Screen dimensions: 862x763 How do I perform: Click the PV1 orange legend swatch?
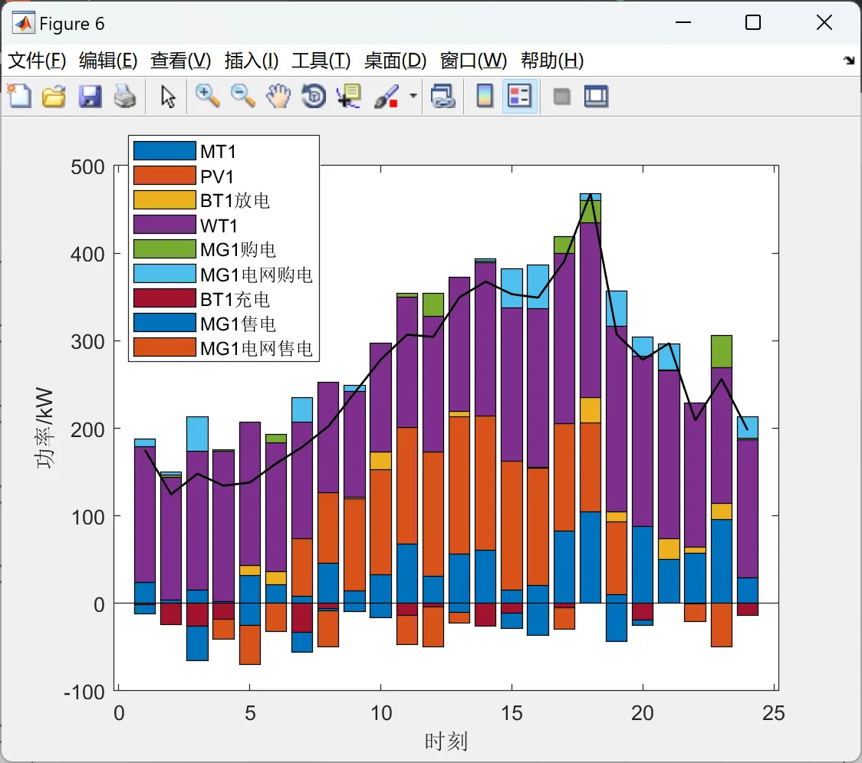click(165, 176)
